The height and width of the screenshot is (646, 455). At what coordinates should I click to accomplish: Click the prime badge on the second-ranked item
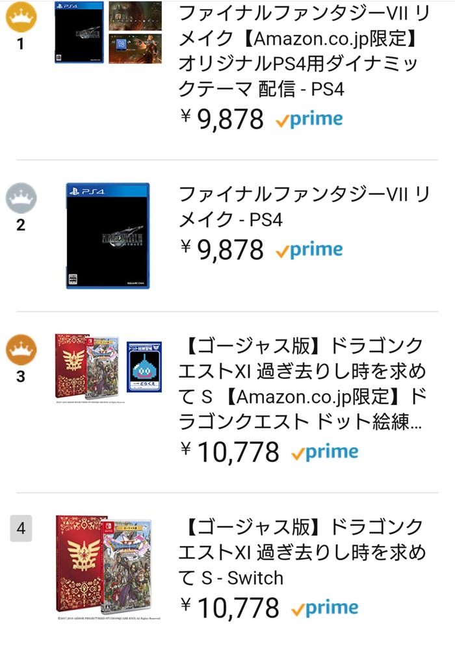click(309, 250)
